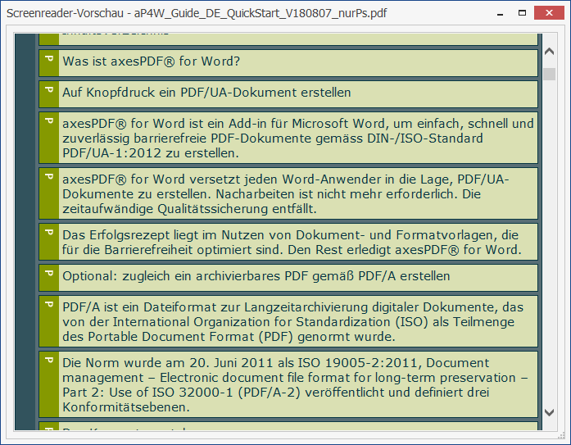
Task: Select the text "Auf Knopfdruck ein PDF/UA-Dokument erstellen"
Action: point(206,93)
